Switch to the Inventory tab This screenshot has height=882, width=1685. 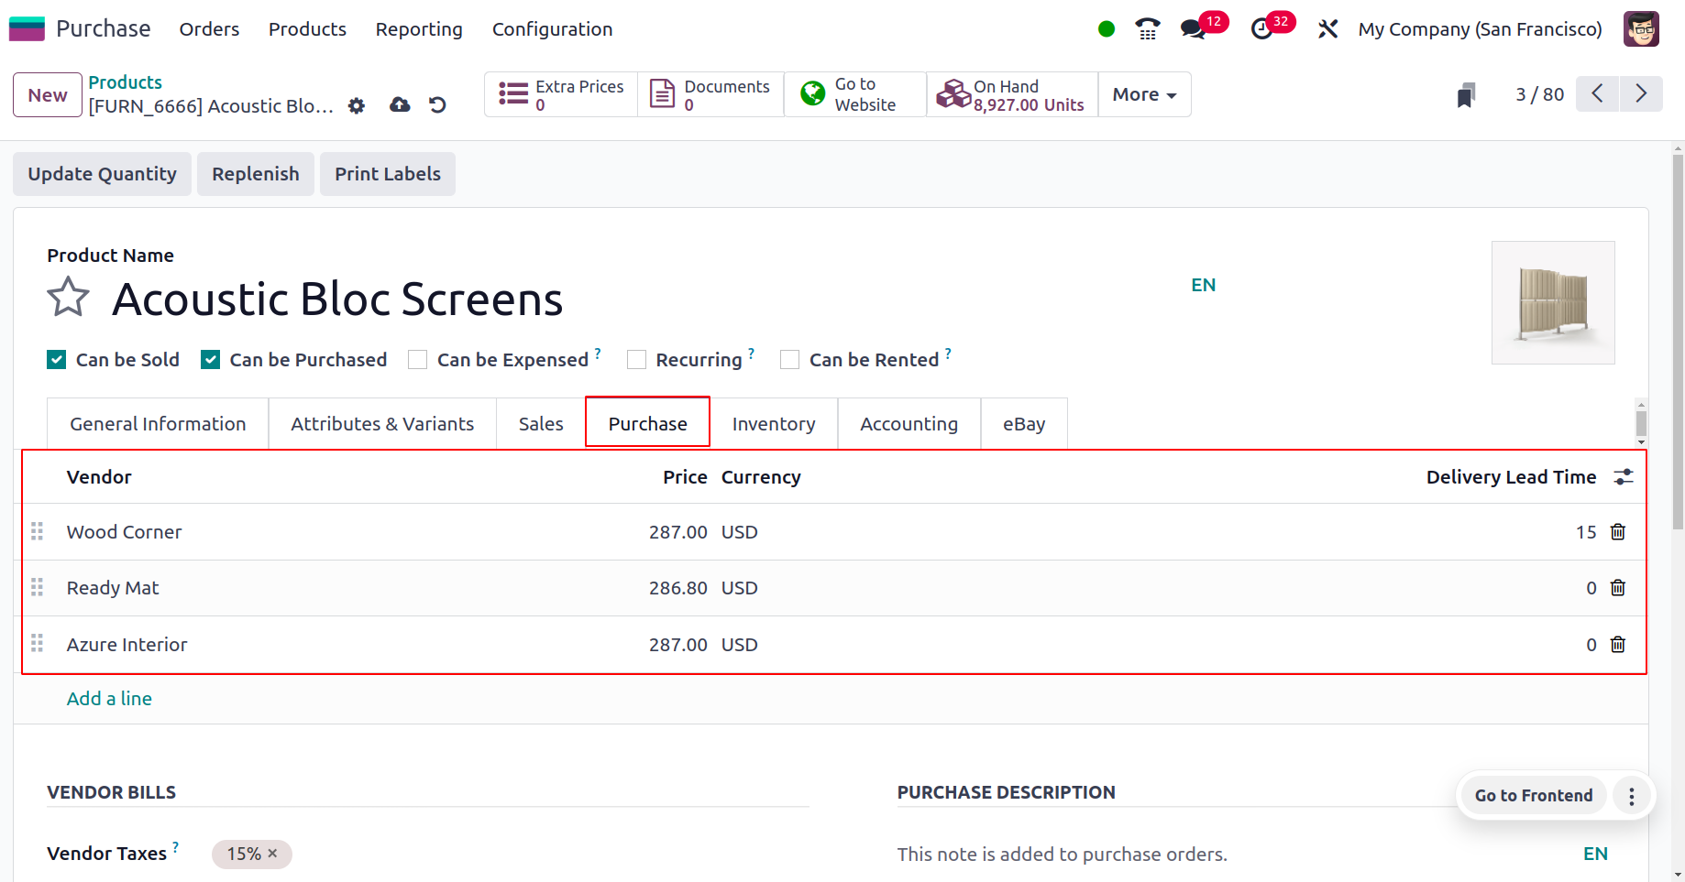[773, 423]
